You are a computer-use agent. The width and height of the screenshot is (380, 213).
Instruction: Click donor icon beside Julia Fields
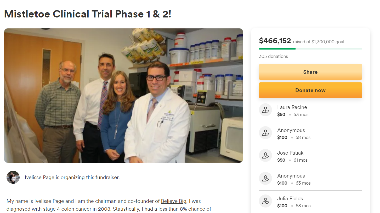265,201
